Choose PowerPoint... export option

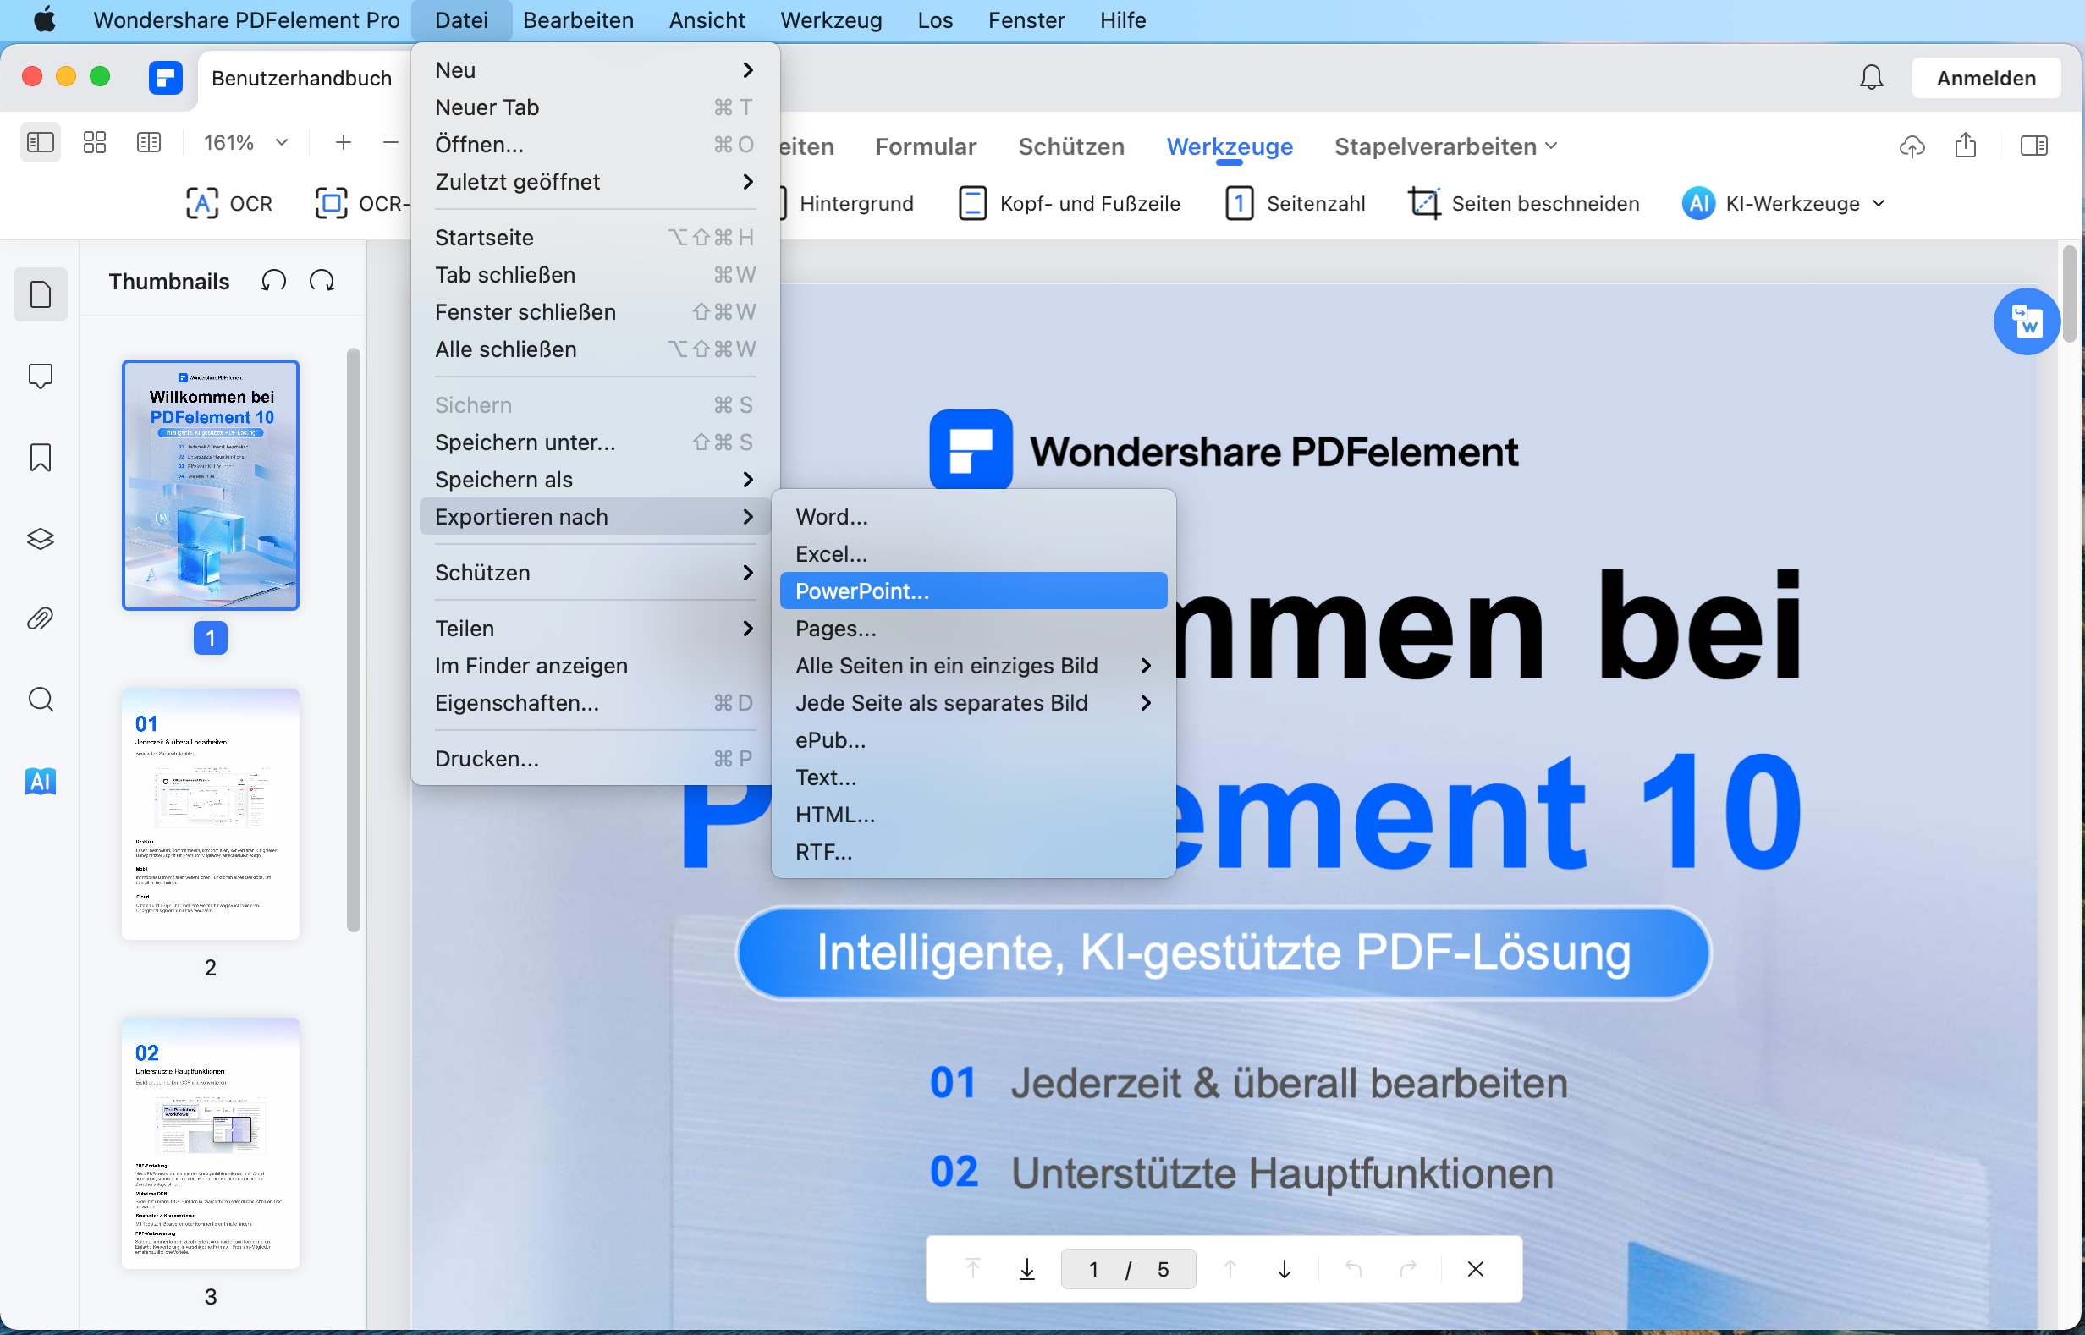point(974,591)
